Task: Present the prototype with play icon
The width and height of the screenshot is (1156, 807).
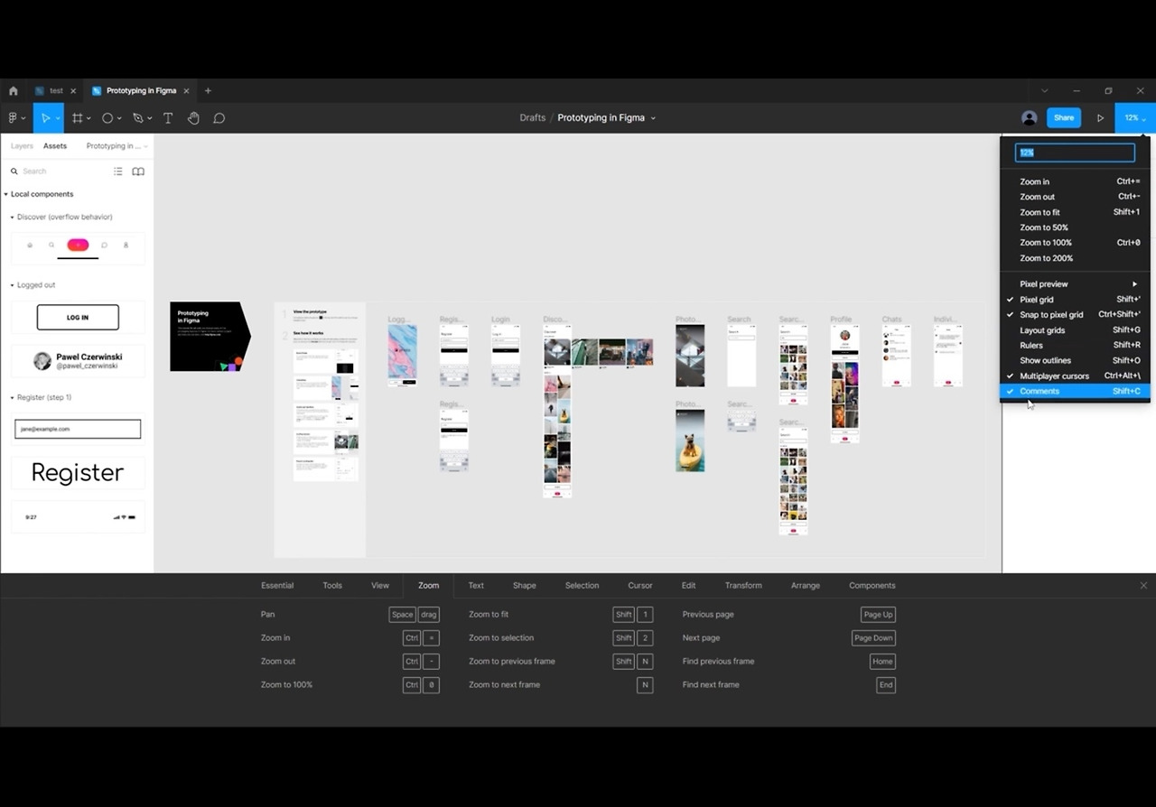Action: (x=1100, y=118)
